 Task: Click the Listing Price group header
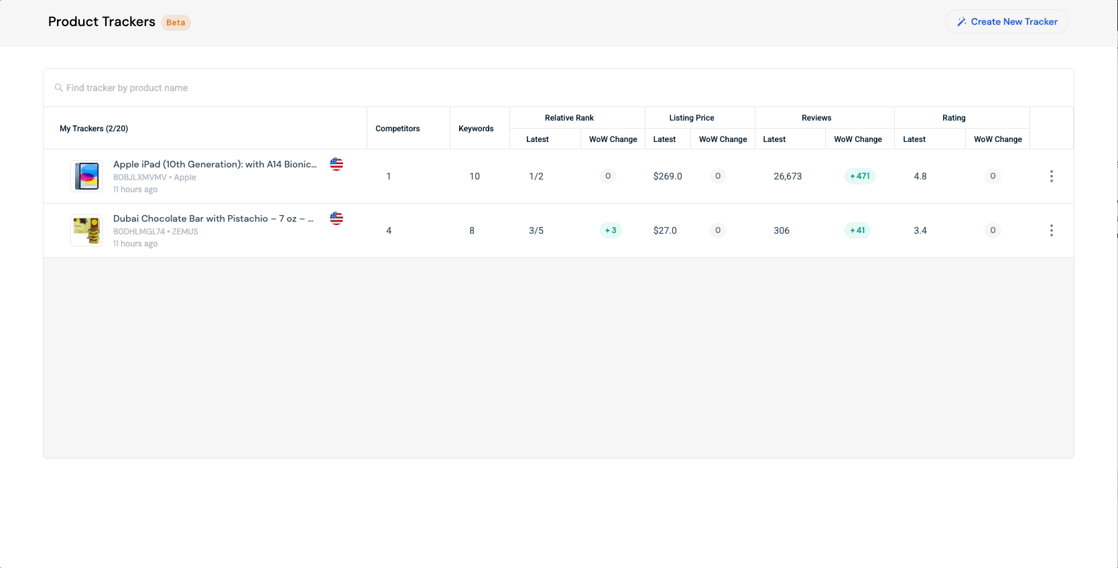click(692, 118)
